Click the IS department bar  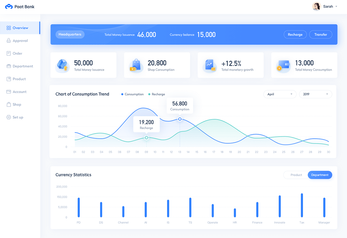click(x=168, y=208)
